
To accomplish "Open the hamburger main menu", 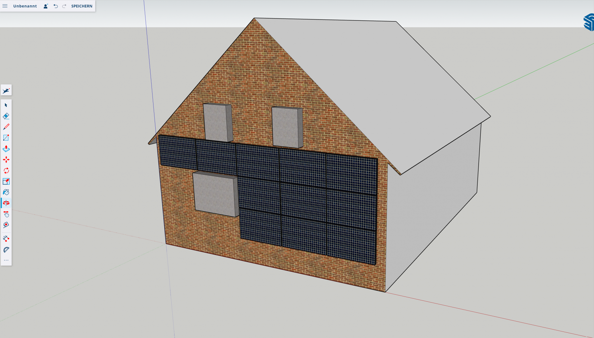I will coord(5,6).
